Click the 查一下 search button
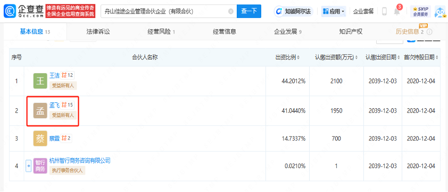The height and width of the screenshot is (192, 448). pyautogui.click(x=249, y=11)
